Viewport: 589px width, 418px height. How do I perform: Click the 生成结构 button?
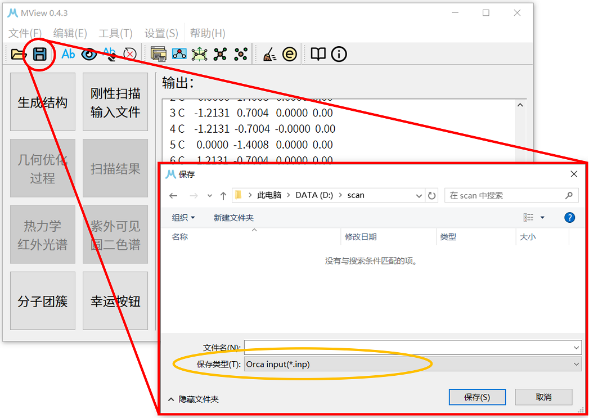(x=42, y=102)
